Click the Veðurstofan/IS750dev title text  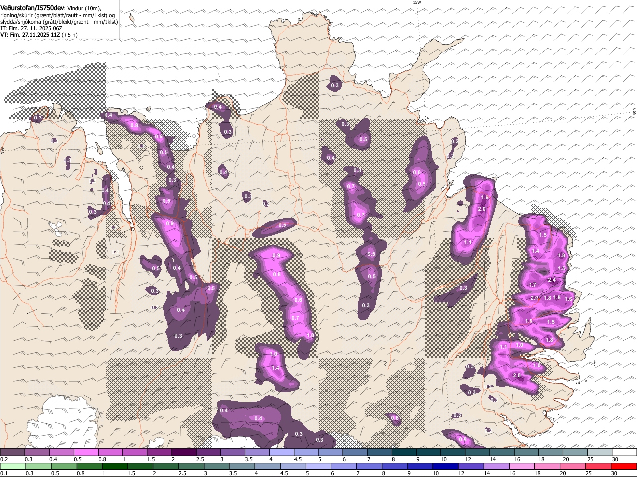click(x=32, y=8)
